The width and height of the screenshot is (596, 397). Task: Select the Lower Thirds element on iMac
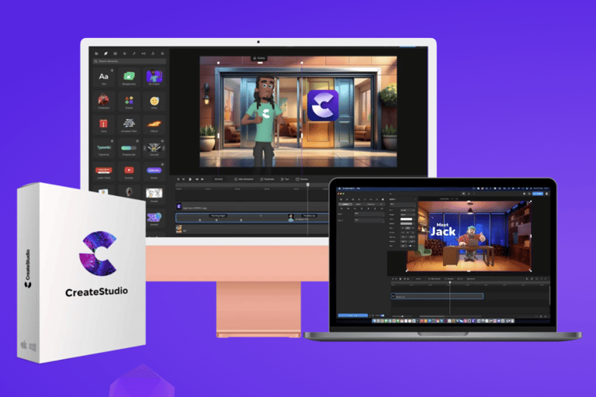tap(103, 171)
